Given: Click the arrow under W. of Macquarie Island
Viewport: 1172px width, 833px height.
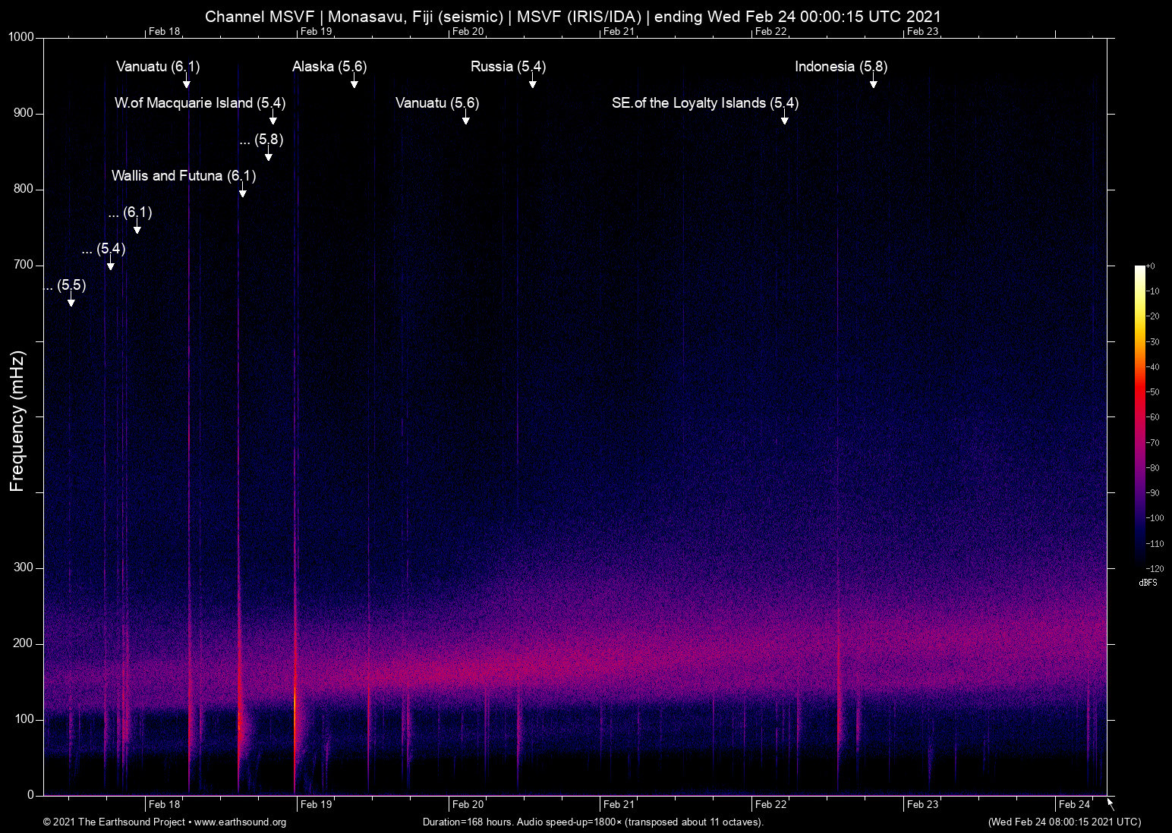Looking at the screenshot, I should click(x=273, y=119).
